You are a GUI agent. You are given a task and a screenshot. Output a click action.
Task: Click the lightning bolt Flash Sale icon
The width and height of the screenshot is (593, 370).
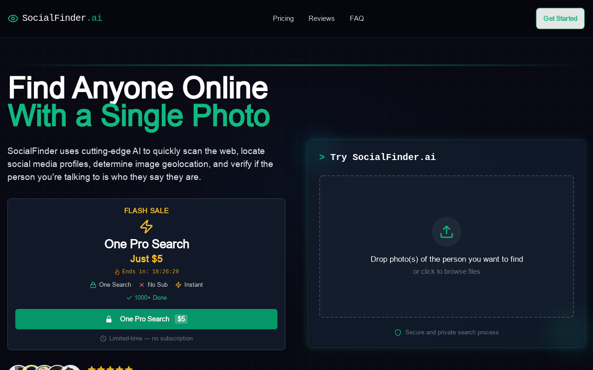(x=146, y=227)
